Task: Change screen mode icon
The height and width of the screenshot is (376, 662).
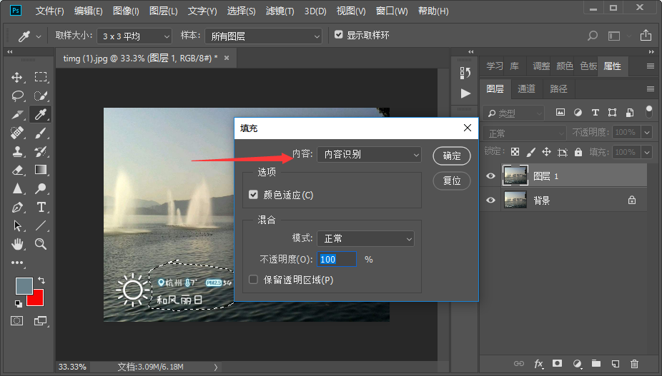Action: [41, 321]
